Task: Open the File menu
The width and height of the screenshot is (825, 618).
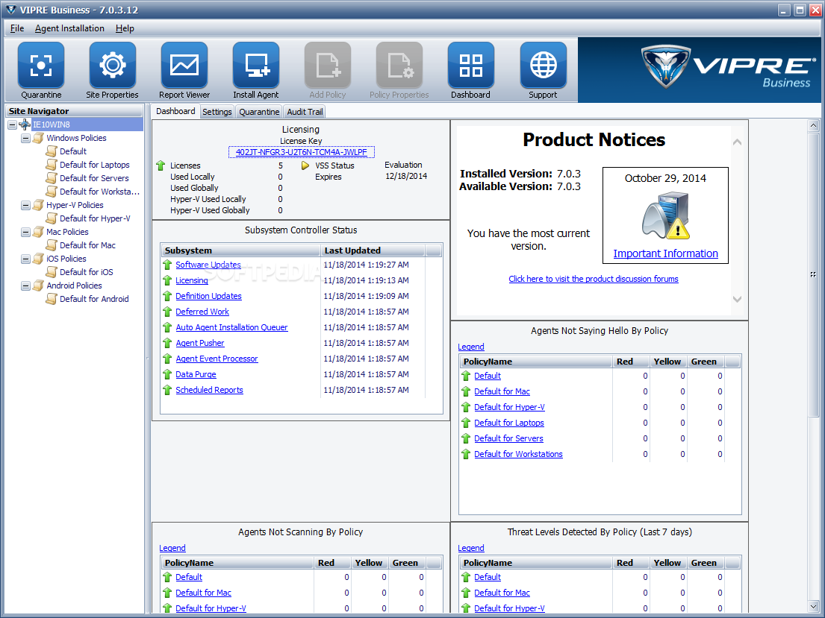Action: coord(17,28)
